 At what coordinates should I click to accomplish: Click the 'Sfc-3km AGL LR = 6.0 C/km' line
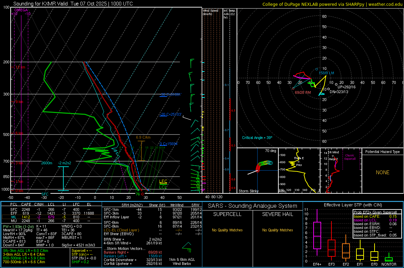[x=26, y=251]
